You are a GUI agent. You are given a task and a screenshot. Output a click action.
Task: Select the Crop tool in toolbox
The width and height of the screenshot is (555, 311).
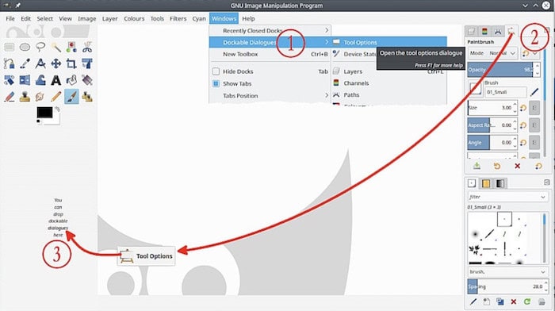(71, 63)
